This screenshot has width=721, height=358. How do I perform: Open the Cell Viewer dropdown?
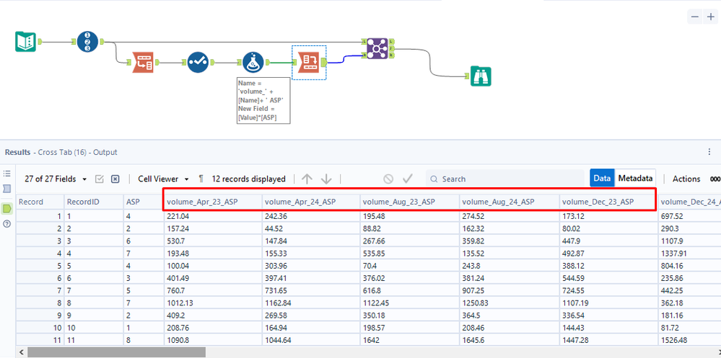164,179
